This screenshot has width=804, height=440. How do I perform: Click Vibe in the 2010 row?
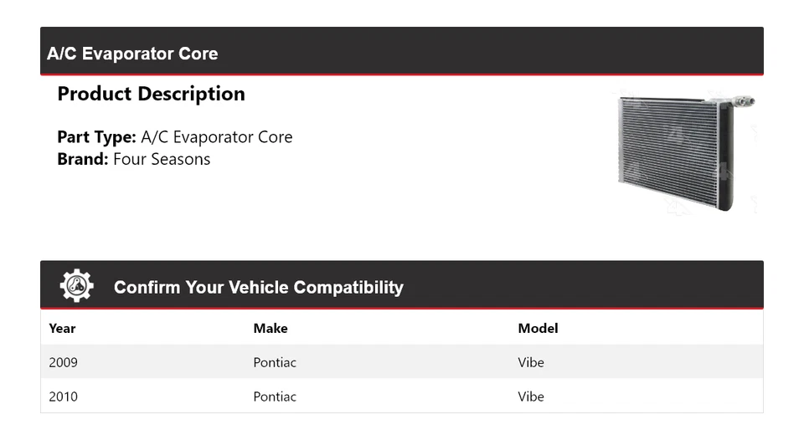tap(531, 397)
